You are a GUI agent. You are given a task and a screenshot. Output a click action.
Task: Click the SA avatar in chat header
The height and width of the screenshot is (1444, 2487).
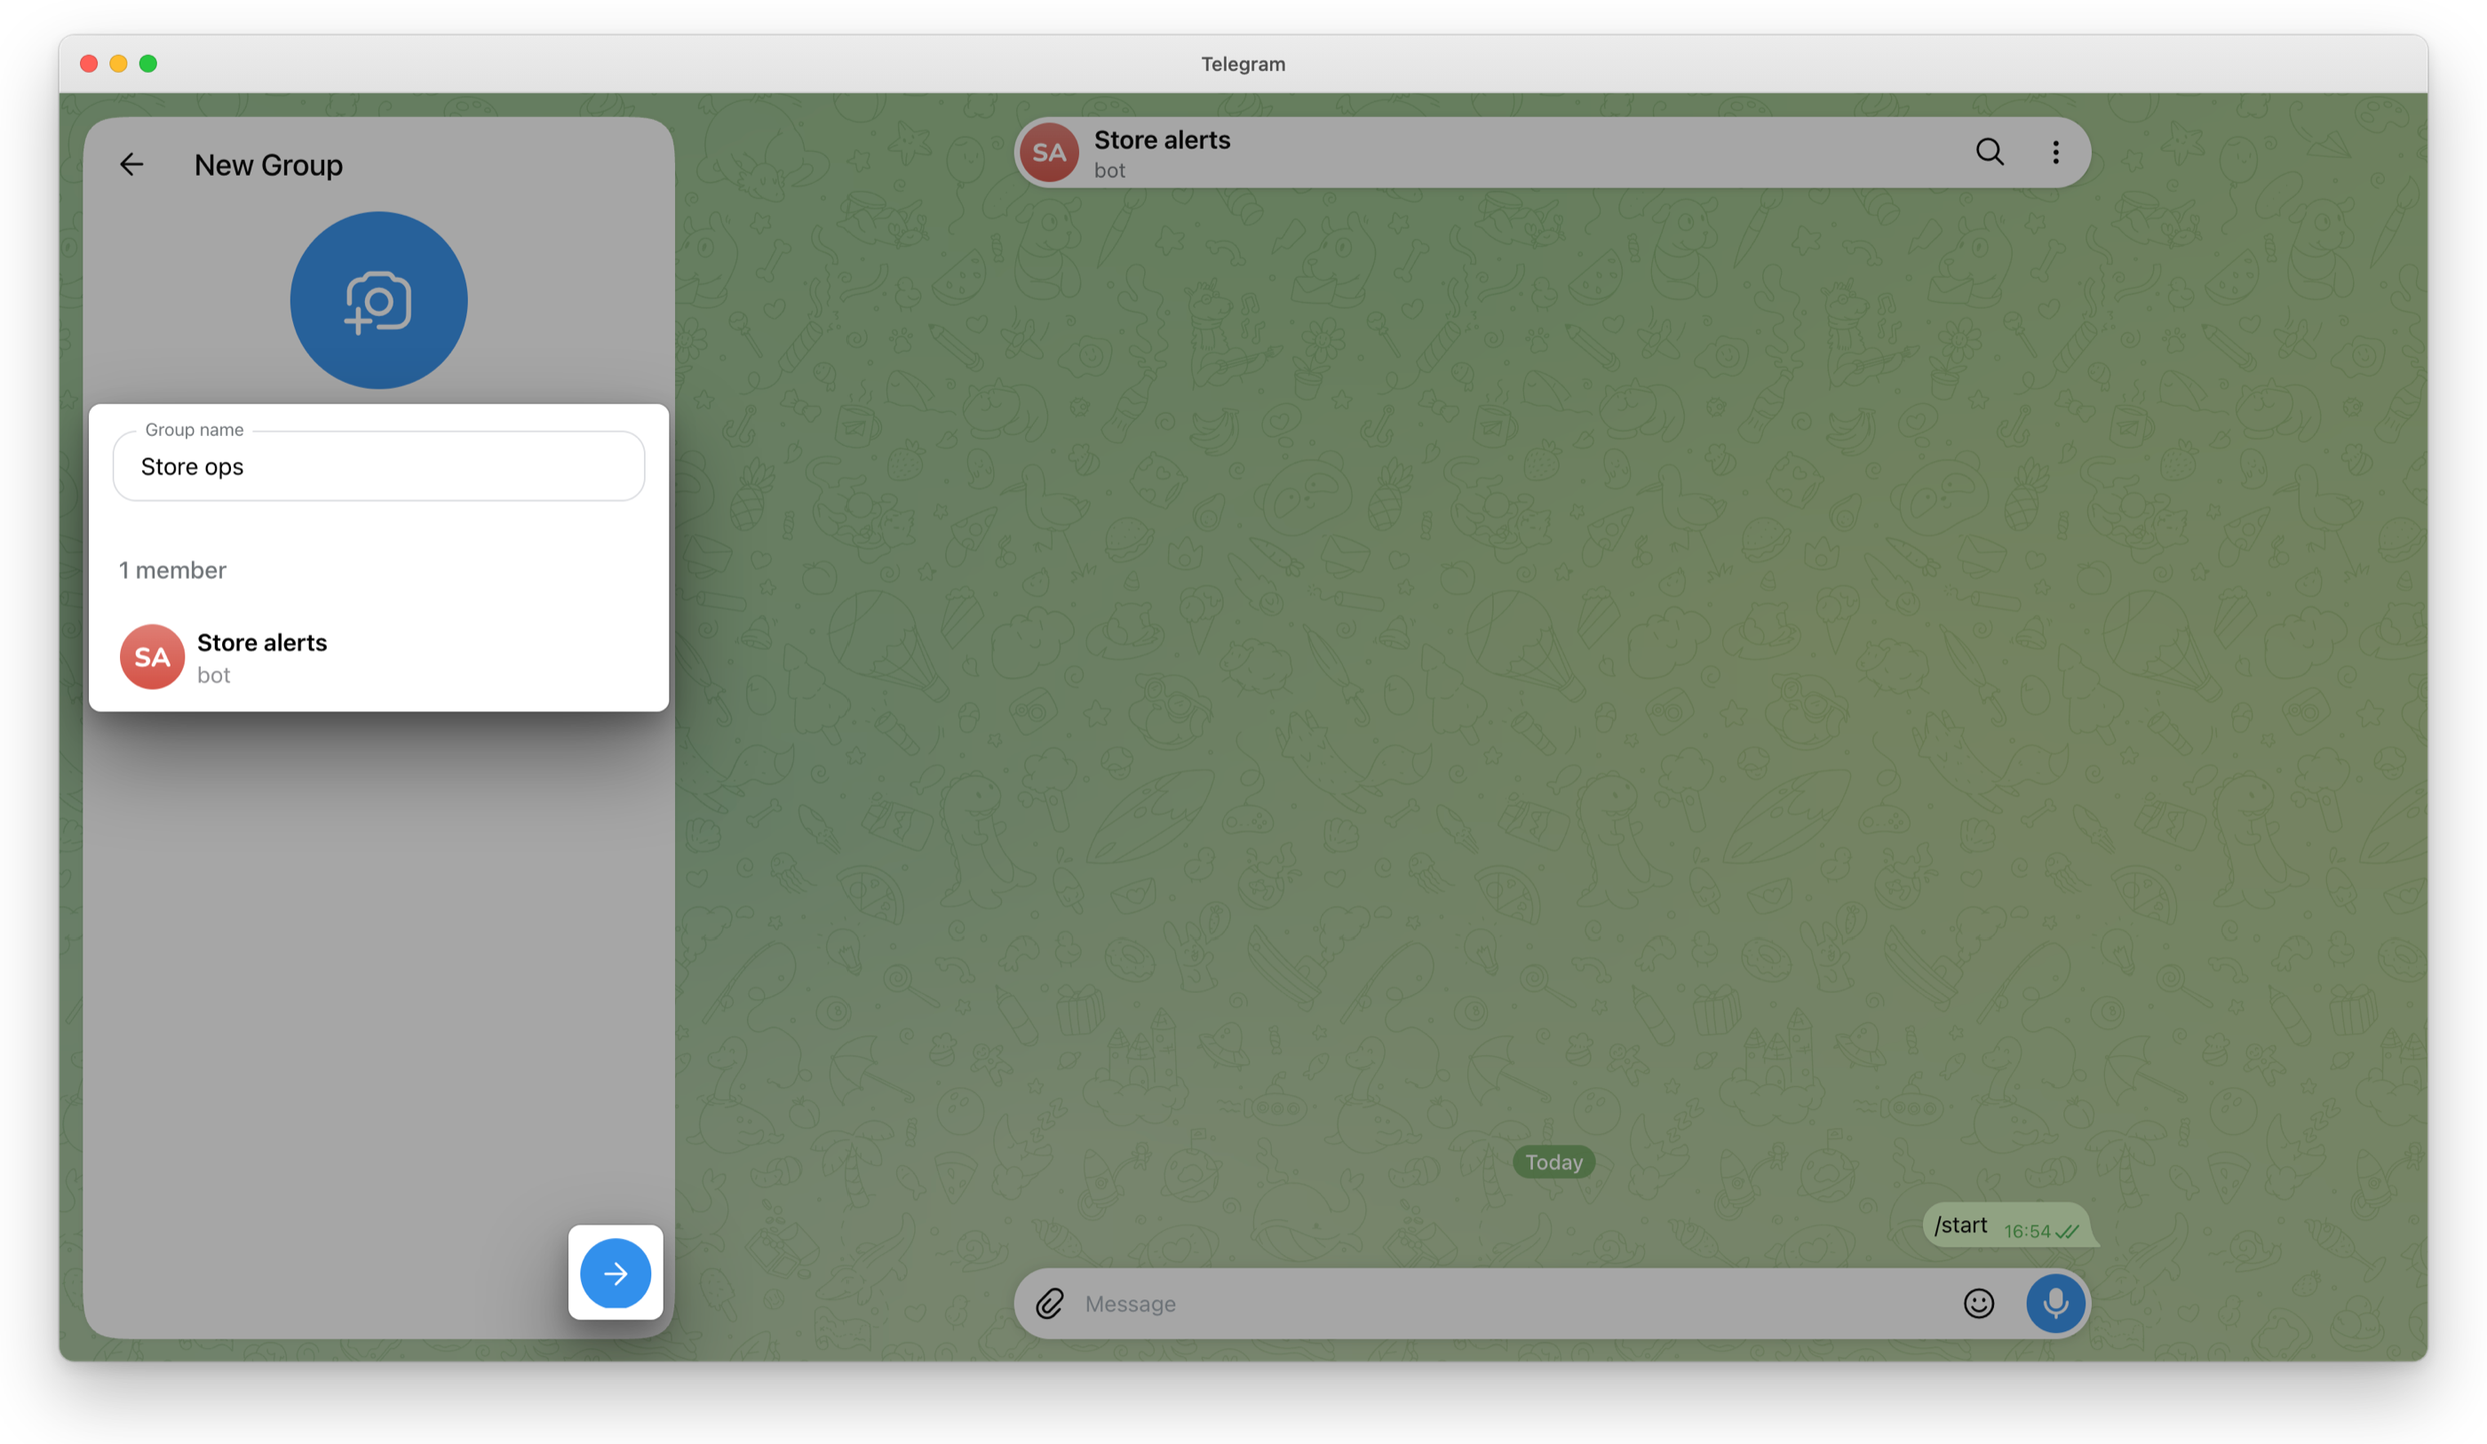(1048, 153)
